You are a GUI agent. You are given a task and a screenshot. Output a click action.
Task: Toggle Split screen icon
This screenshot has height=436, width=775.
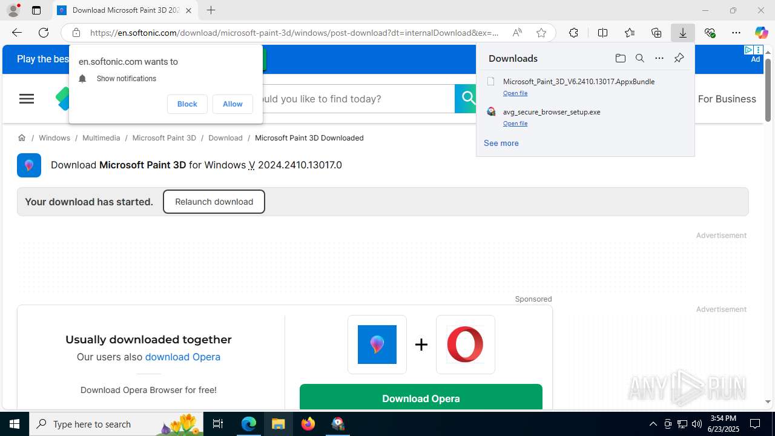(x=602, y=33)
